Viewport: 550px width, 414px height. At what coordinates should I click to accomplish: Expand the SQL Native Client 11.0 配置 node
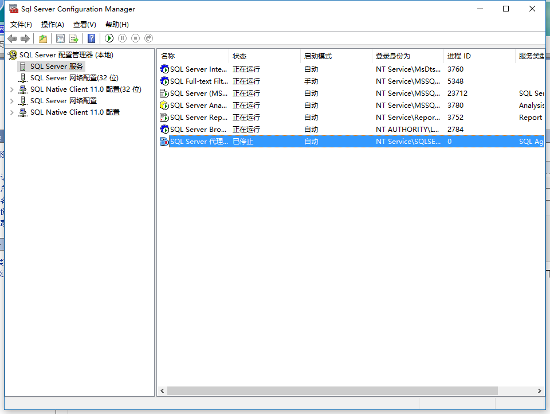coord(11,113)
